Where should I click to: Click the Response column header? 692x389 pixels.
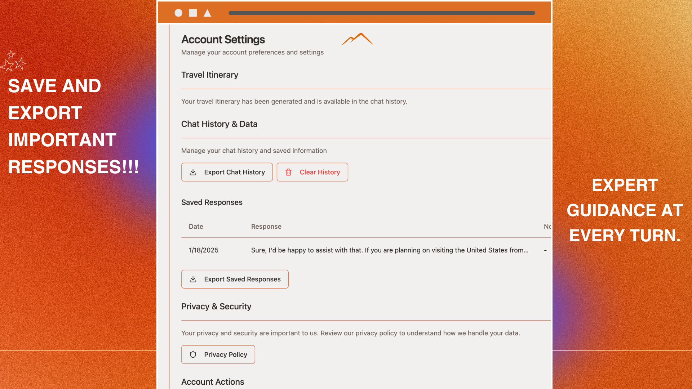(266, 227)
